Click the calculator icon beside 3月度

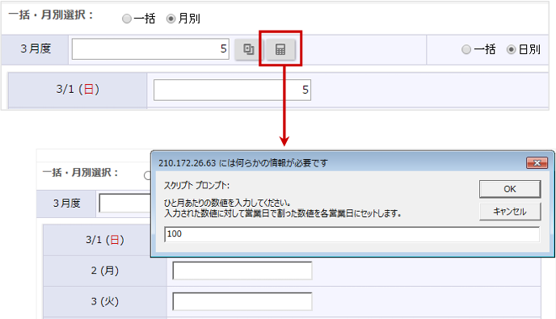[x=280, y=49]
